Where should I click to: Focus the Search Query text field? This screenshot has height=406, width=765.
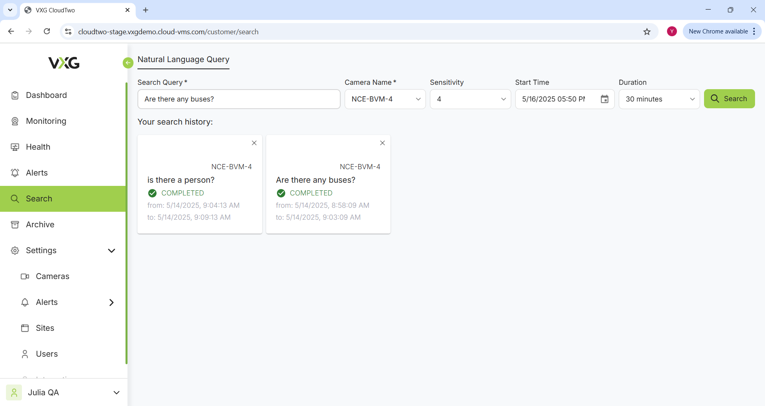239,99
